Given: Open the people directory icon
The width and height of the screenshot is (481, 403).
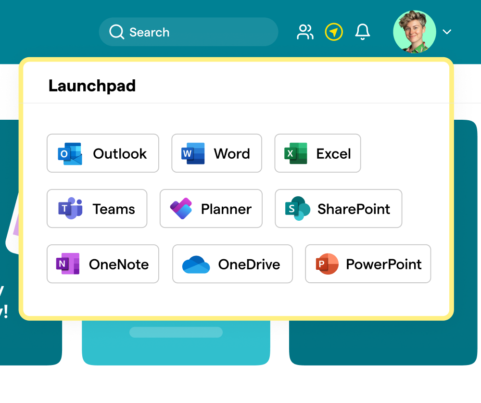Looking at the screenshot, I should point(305,32).
